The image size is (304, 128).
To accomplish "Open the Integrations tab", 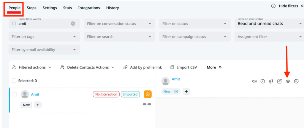I will point(89,8).
